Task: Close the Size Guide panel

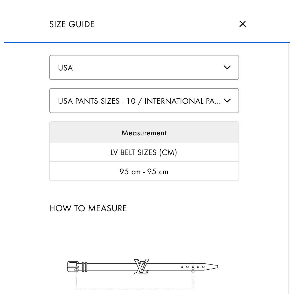Action: click(243, 24)
